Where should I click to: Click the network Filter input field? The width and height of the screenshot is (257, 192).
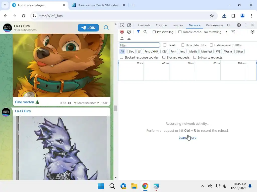(x=139, y=45)
